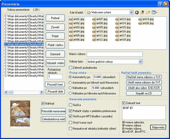The height and width of the screenshot is (139, 170).
Task: Select file art02.jpg
Action: click(x=76, y=23)
